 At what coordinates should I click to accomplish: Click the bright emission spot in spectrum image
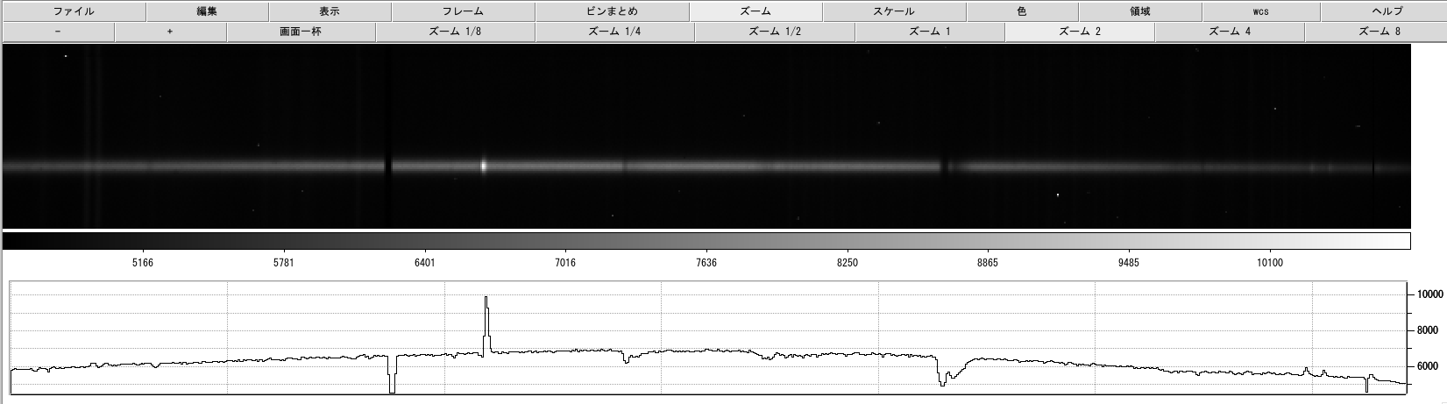tap(484, 164)
